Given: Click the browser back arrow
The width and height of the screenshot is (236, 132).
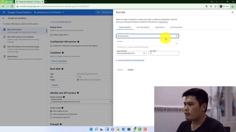Looking at the screenshot, I should click(x=3, y=7).
